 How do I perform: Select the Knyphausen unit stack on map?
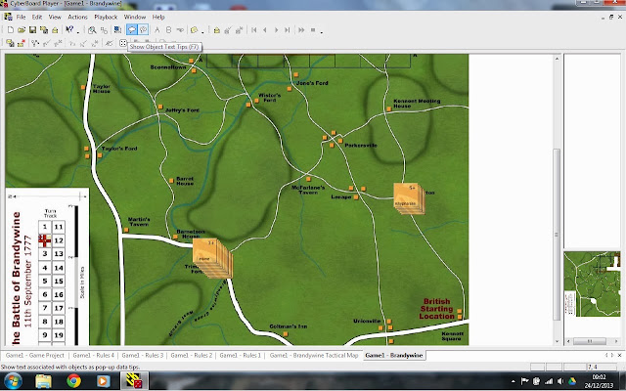pos(408,197)
